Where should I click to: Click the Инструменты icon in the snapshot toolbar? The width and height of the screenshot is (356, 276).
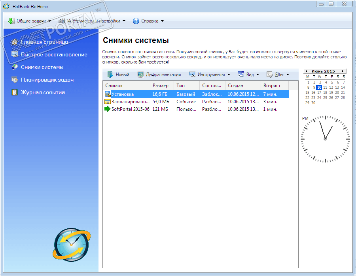point(192,75)
